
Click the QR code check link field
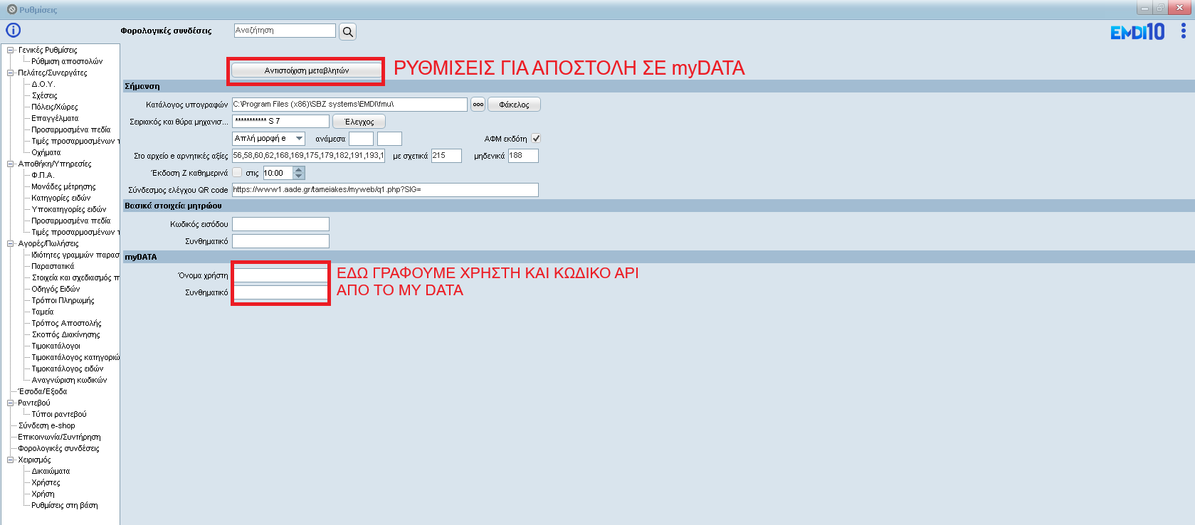pos(385,190)
